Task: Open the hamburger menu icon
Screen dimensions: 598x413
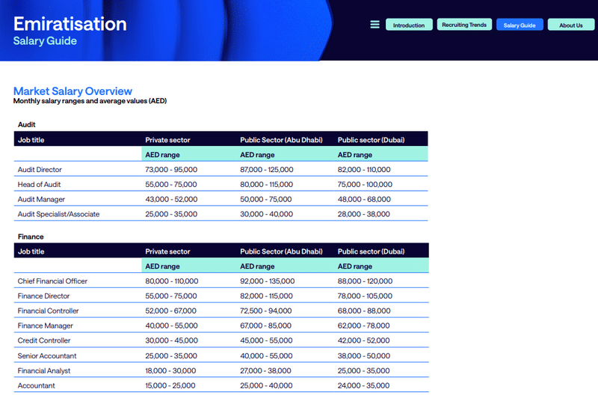Action: click(375, 25)
